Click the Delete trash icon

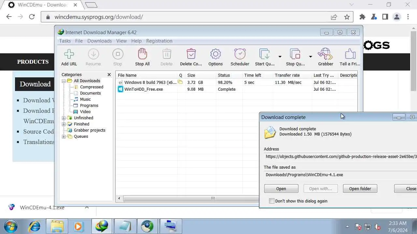click(x=166, y=54)
